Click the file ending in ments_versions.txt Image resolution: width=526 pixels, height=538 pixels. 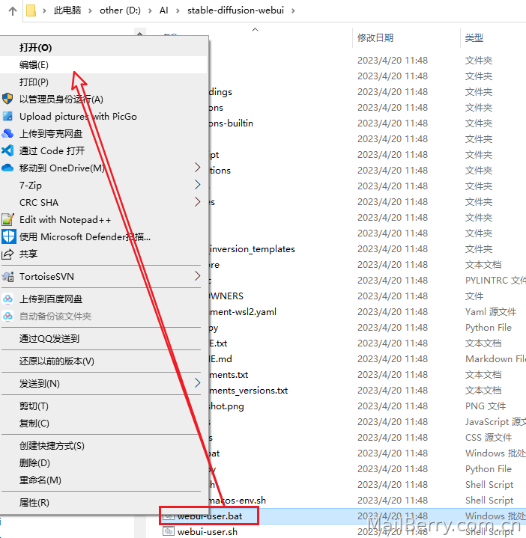point(249,390)
